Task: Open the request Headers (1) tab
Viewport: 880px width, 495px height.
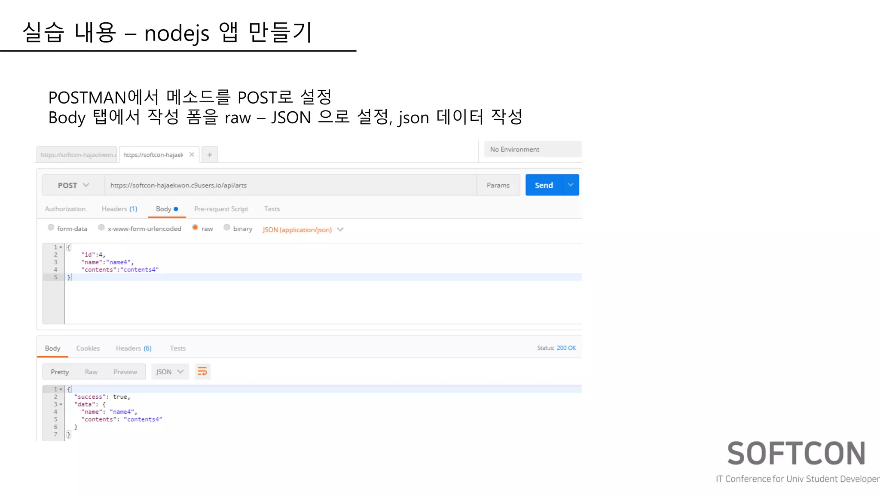Action: [x=119, y=209]
